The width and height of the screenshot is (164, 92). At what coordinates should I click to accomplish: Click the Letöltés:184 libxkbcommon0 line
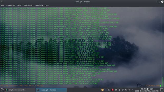[49, 55]
